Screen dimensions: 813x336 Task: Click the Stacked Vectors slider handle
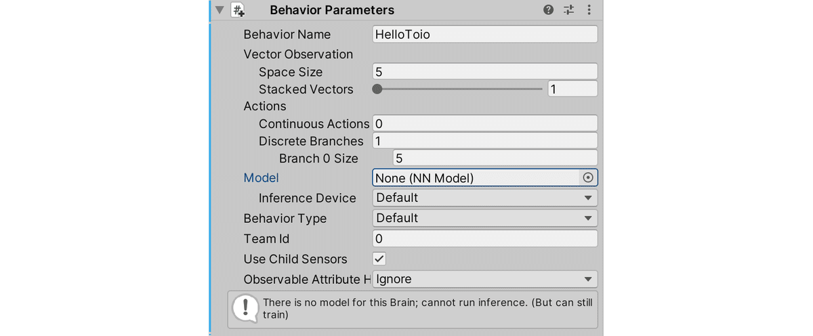click(377, 89)
